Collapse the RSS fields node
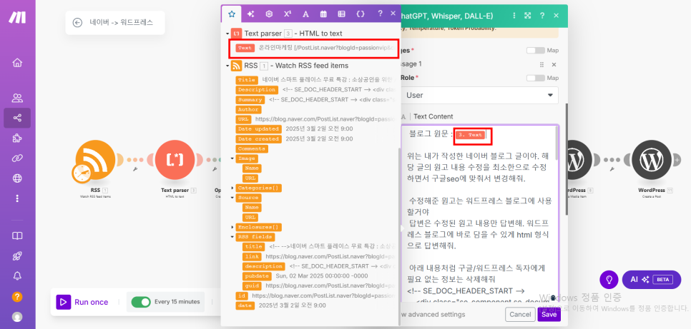The height and width of the screenshot is (329, 691). pos(232,237)
